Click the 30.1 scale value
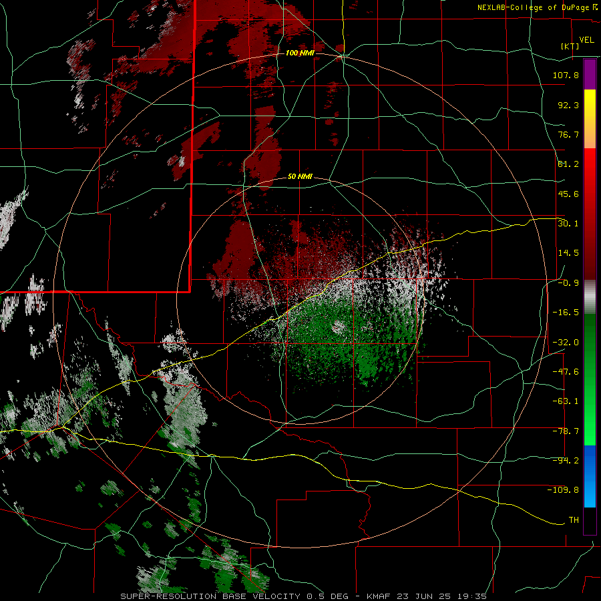Image resolution: width=601 pixels, height=601 pixels. tap(568, 224)
